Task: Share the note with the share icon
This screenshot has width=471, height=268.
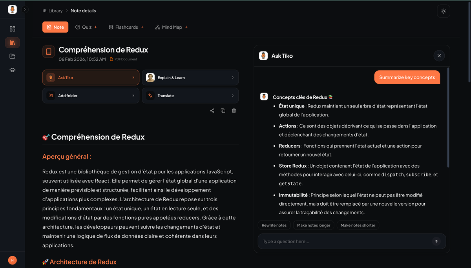Action: coord(212,111)
